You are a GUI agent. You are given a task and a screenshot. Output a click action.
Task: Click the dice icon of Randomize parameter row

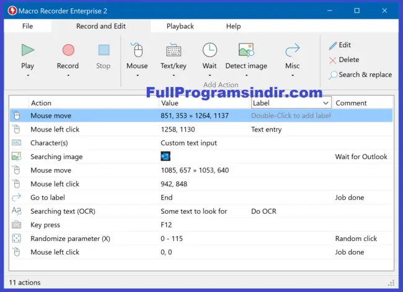17,238
